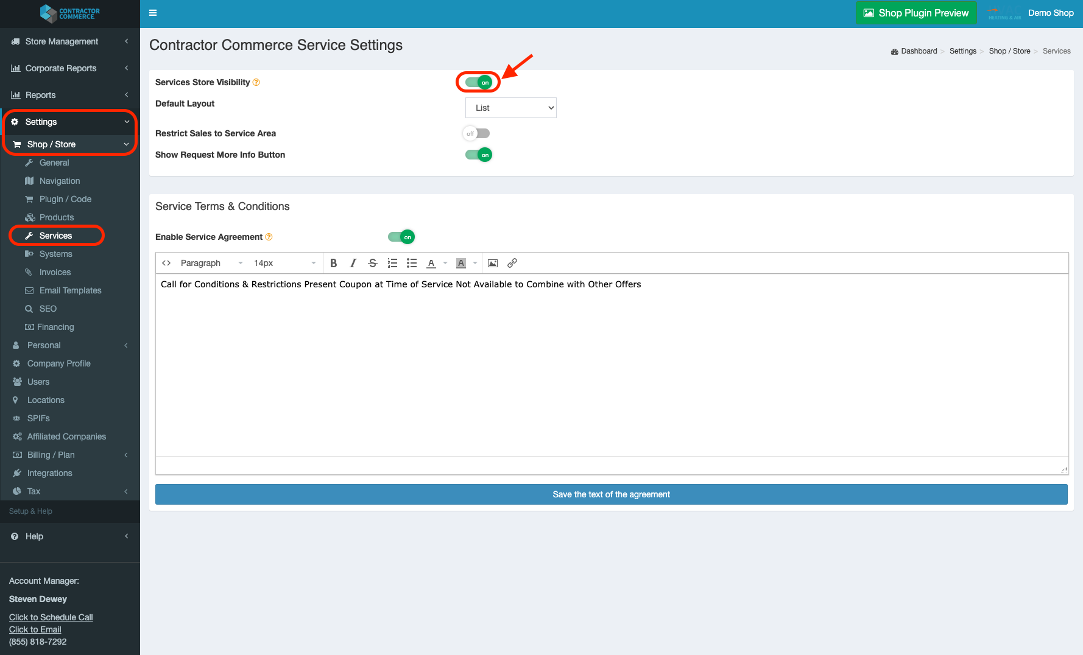
Task: Click the Email Templates envelope icon
Action: (29, 290)
